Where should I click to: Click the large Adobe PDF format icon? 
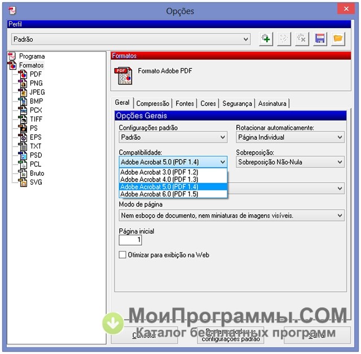coord(124,76)
